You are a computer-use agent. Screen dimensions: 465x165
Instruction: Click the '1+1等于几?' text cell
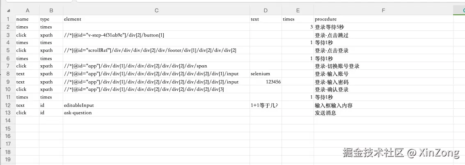tap(266, 105)
